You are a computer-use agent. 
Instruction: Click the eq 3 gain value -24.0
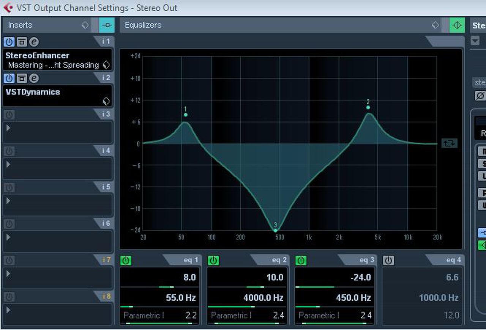pyautogui.click(x=361, y=277)
